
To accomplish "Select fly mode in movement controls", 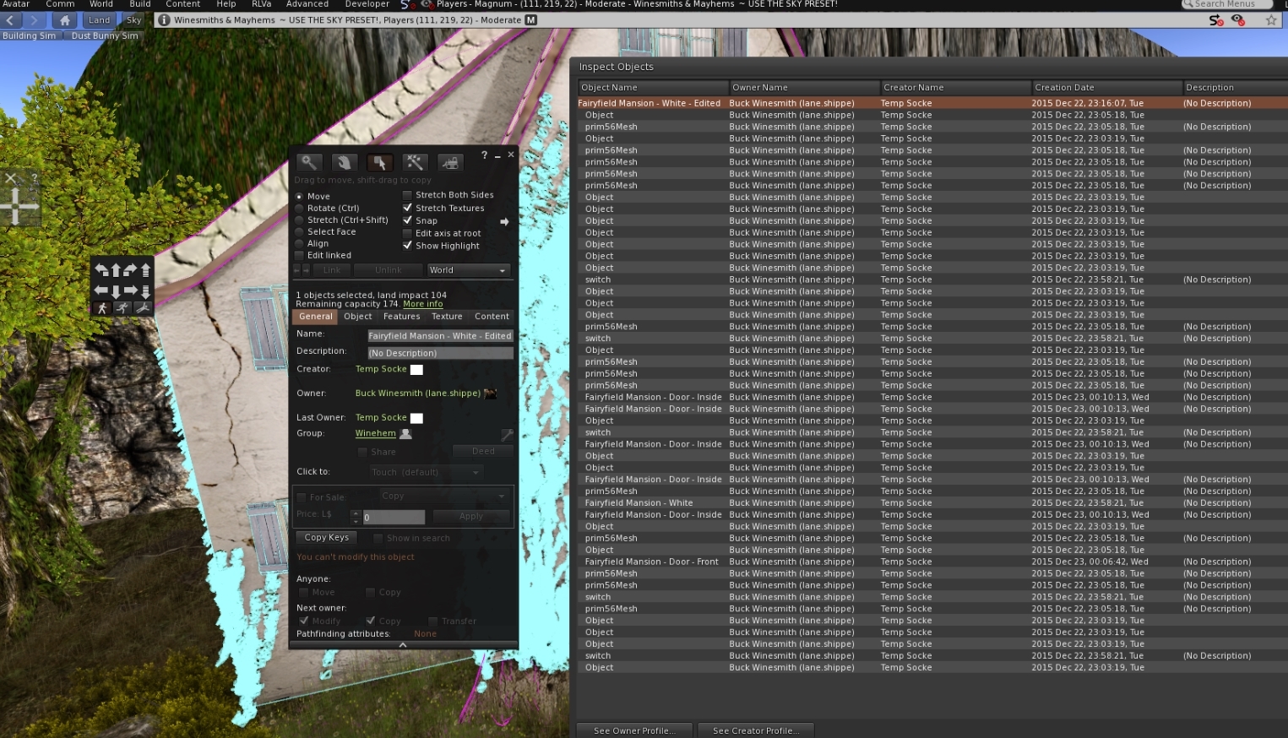I will tap(143, 308).
